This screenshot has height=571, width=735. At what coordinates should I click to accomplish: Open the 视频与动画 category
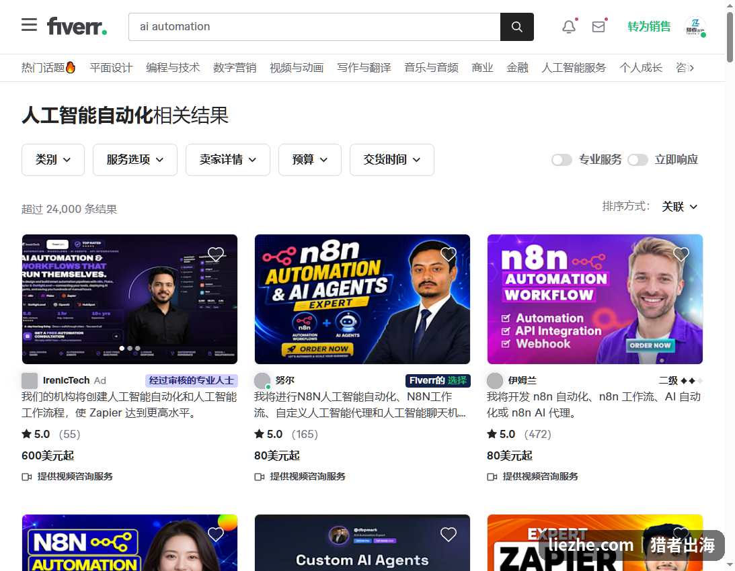click(297, 67)
